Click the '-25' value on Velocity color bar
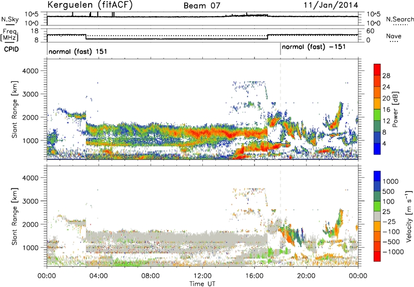The image size is (414, 287). coord(389,222)
